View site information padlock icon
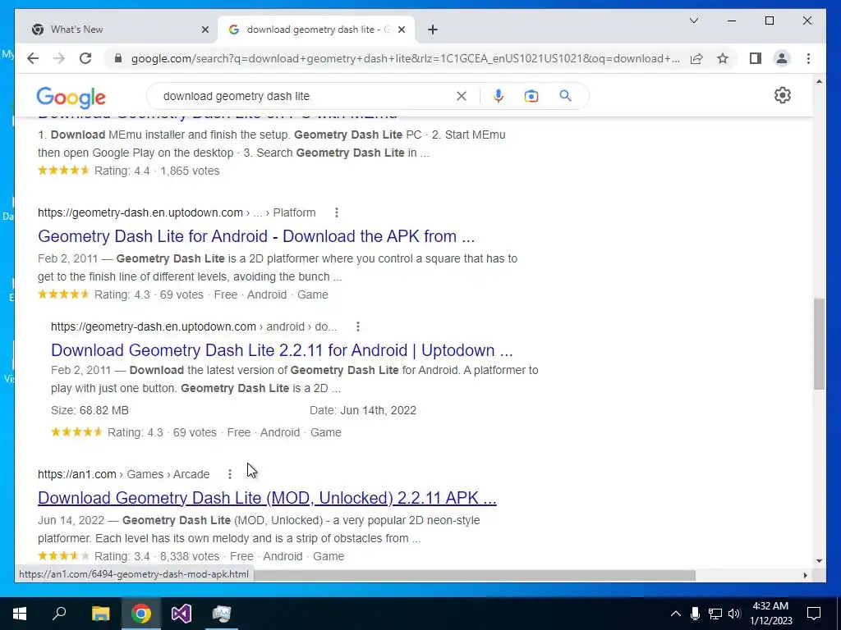 [x=118, y=58]
